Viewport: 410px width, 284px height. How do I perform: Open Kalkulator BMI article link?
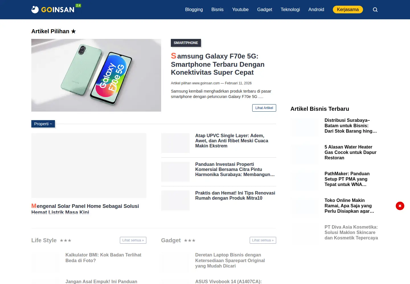[103, 258]
